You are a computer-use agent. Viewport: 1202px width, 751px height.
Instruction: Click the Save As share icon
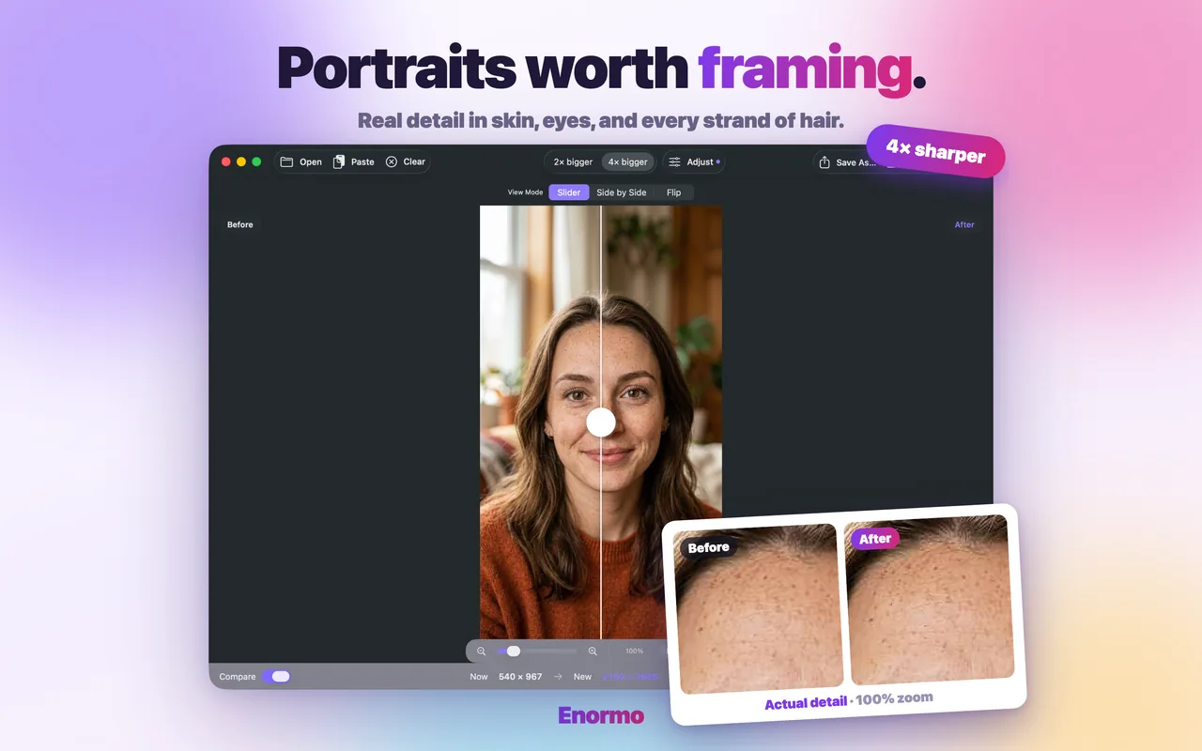(824, 162)
